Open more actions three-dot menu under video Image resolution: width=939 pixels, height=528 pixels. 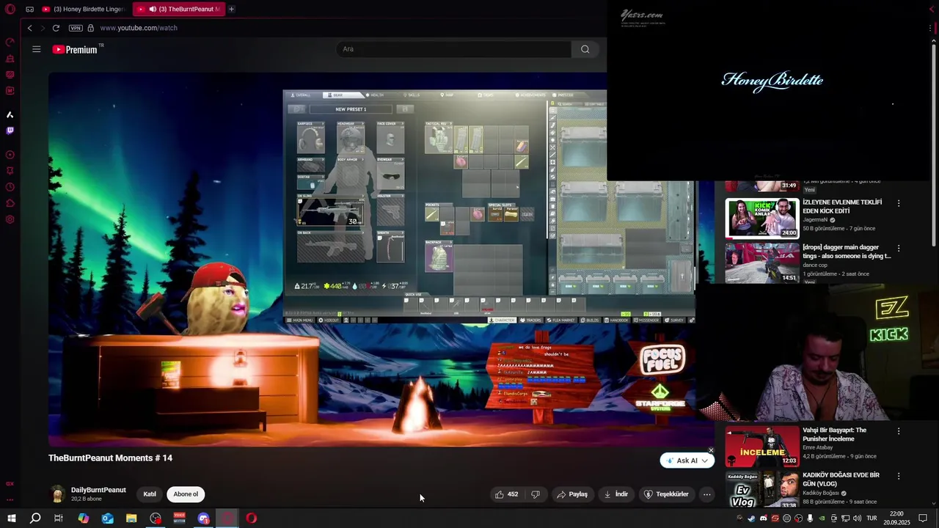click(706, 494)
